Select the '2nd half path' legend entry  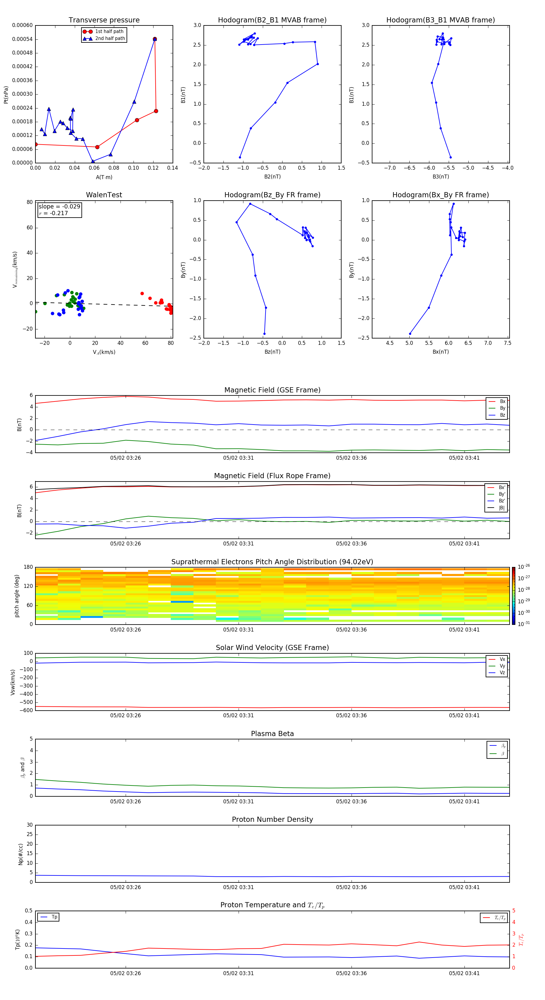(104, 38)
